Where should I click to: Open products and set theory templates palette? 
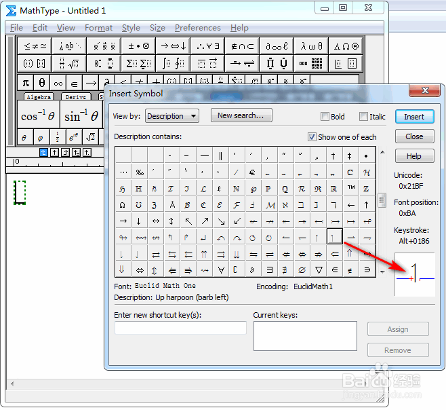(x=277, y=63)
